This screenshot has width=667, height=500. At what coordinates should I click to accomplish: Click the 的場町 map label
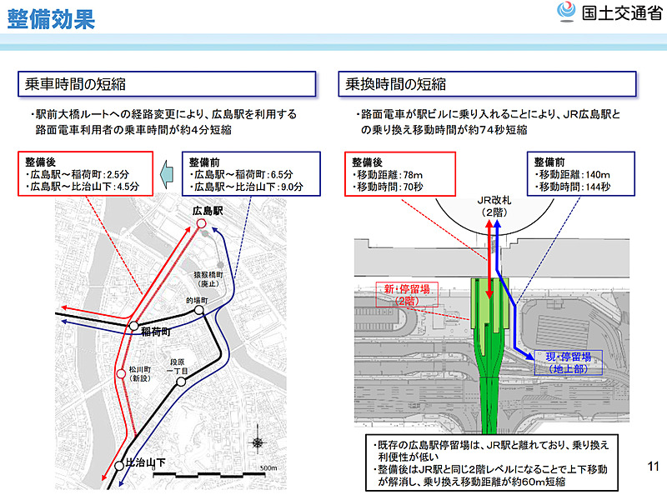197,300
